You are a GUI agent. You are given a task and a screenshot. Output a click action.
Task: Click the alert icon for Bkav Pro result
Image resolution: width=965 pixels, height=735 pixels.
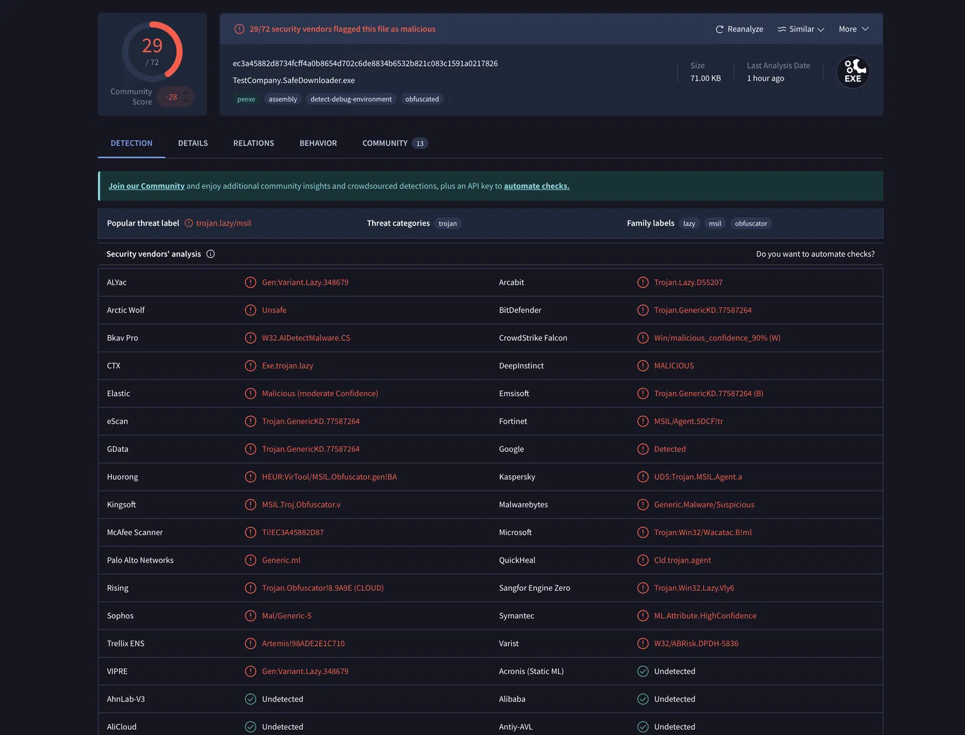pos(251,338)
